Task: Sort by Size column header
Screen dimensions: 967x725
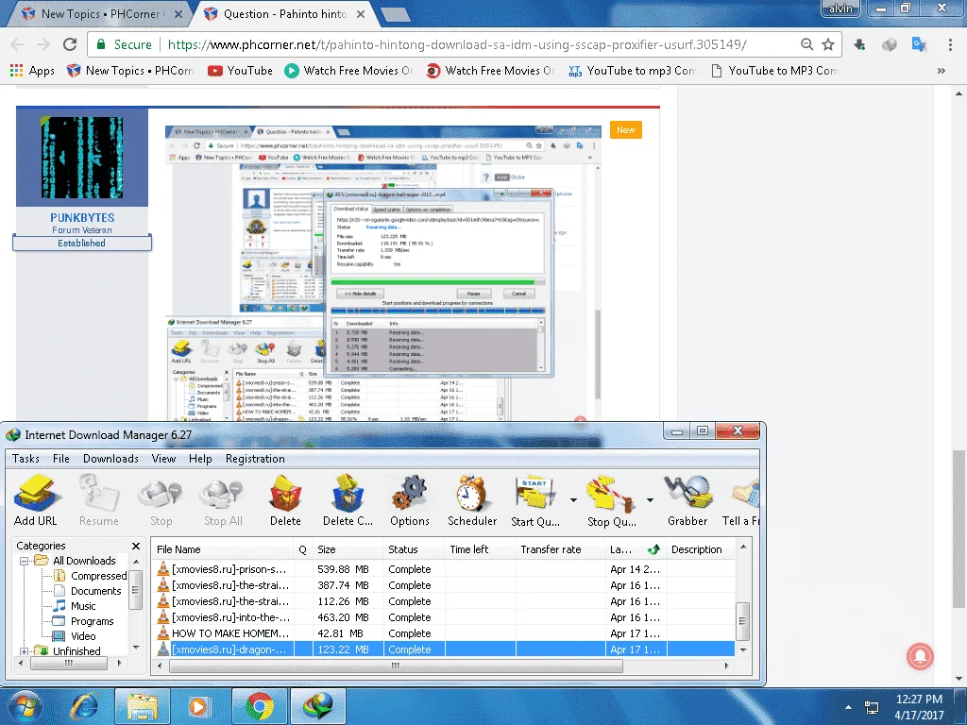Action: (x=348, y=549)
